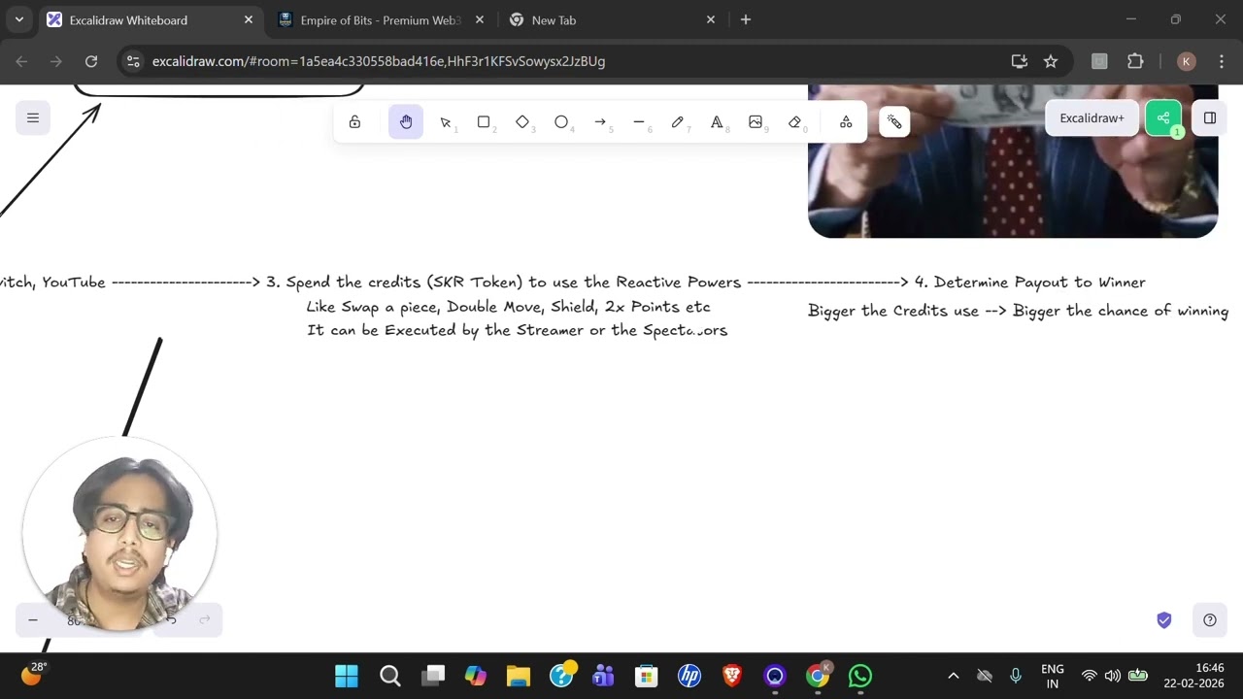Toggle the library sidebar panel
This screenshot has height=699, width=1243.
1210,118
